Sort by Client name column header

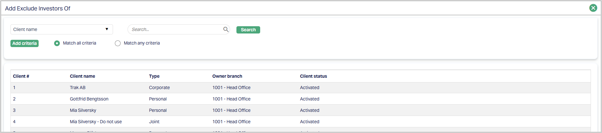(x=82, y=76)
